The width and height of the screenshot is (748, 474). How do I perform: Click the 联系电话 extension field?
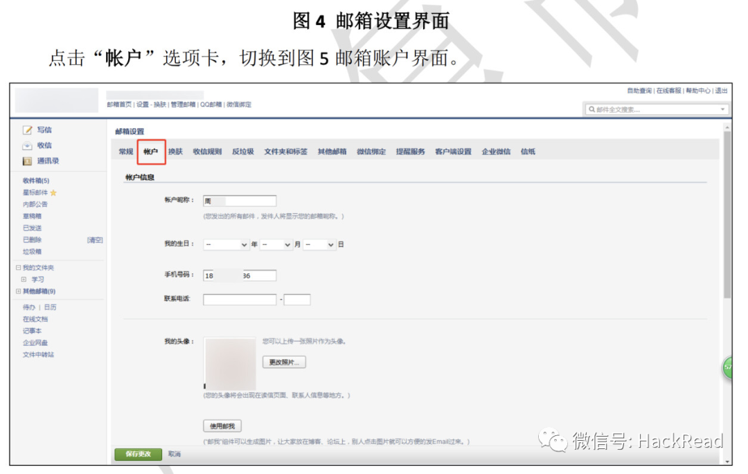coord(297,300)
